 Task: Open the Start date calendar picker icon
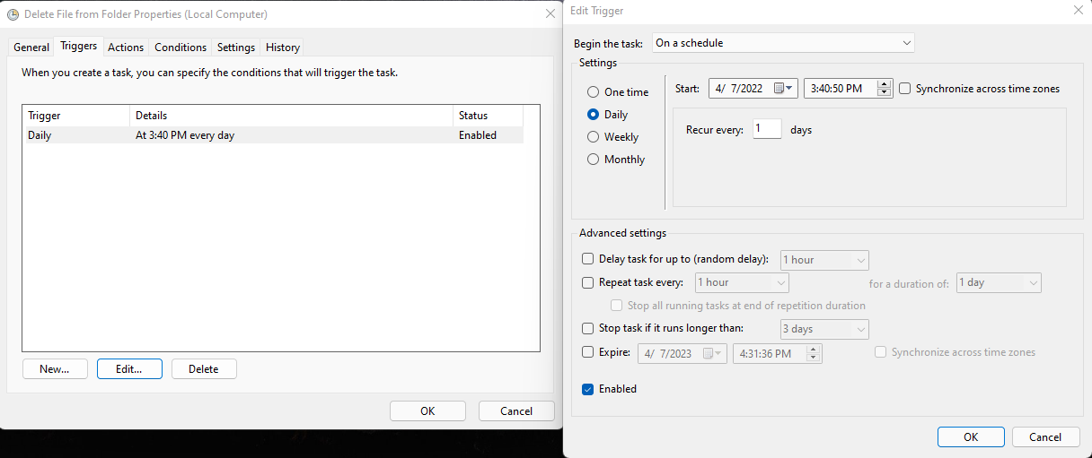click(784, 89)
